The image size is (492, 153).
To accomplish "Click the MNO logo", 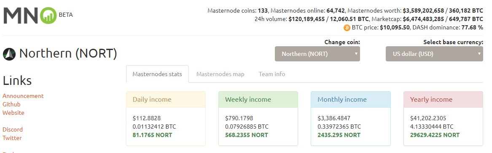I will pos(30,16).
